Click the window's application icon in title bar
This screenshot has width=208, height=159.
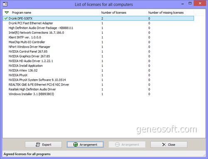point(5,4)
